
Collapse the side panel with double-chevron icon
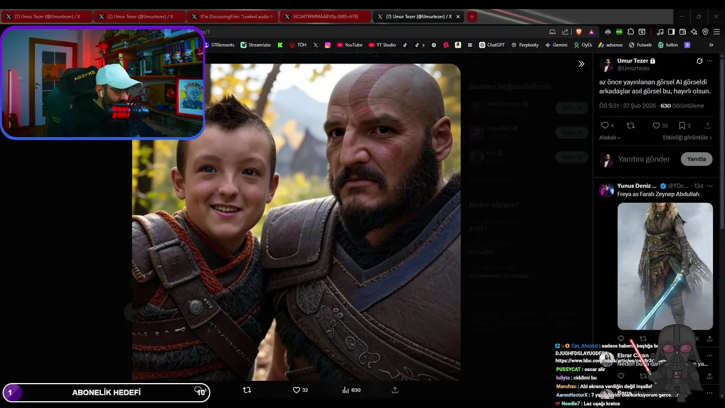point(581,64)
